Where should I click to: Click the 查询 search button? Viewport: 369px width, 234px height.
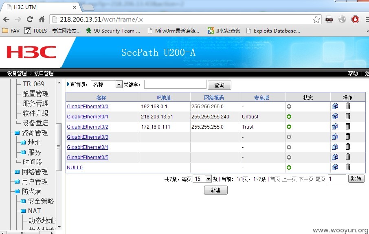point(220,85)
